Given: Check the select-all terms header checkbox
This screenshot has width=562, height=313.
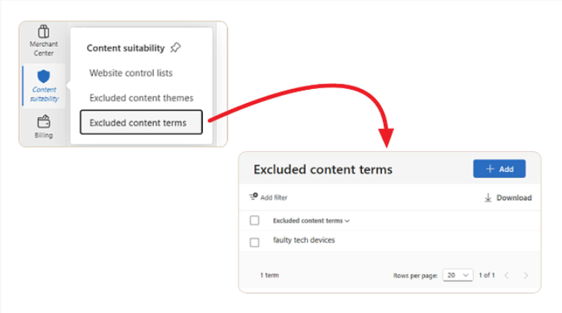Looking at the screenshot, I should (x=254, y=220).
